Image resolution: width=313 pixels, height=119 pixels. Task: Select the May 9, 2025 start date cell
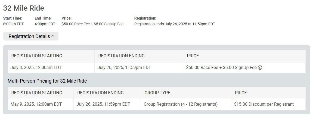tap(41, 104)
